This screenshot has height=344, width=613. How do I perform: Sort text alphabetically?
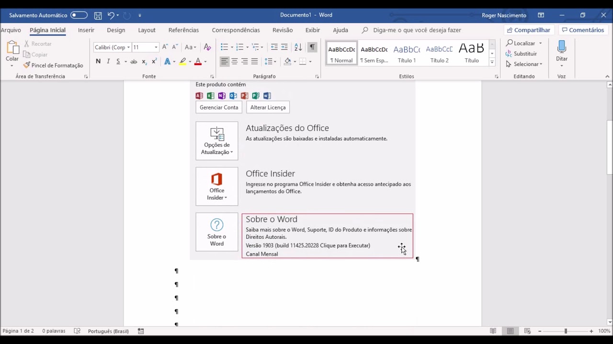298,47
